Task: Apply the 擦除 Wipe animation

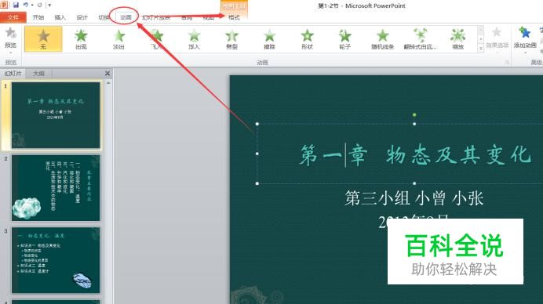Action: (x=269, y=39)
